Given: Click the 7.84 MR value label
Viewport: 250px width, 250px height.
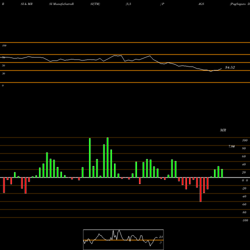Looking at the screenshot, I should click(x=231, y=146).
